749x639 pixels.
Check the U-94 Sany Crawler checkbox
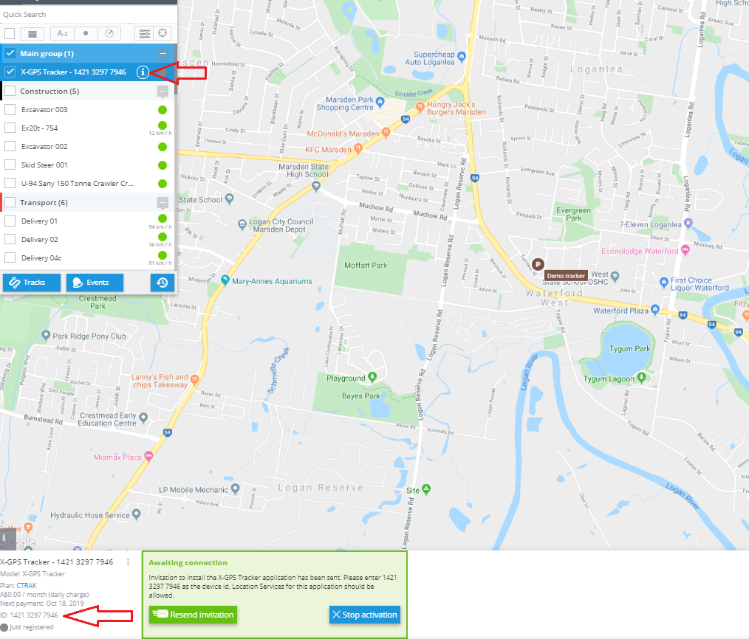click(x=10, y=183)
